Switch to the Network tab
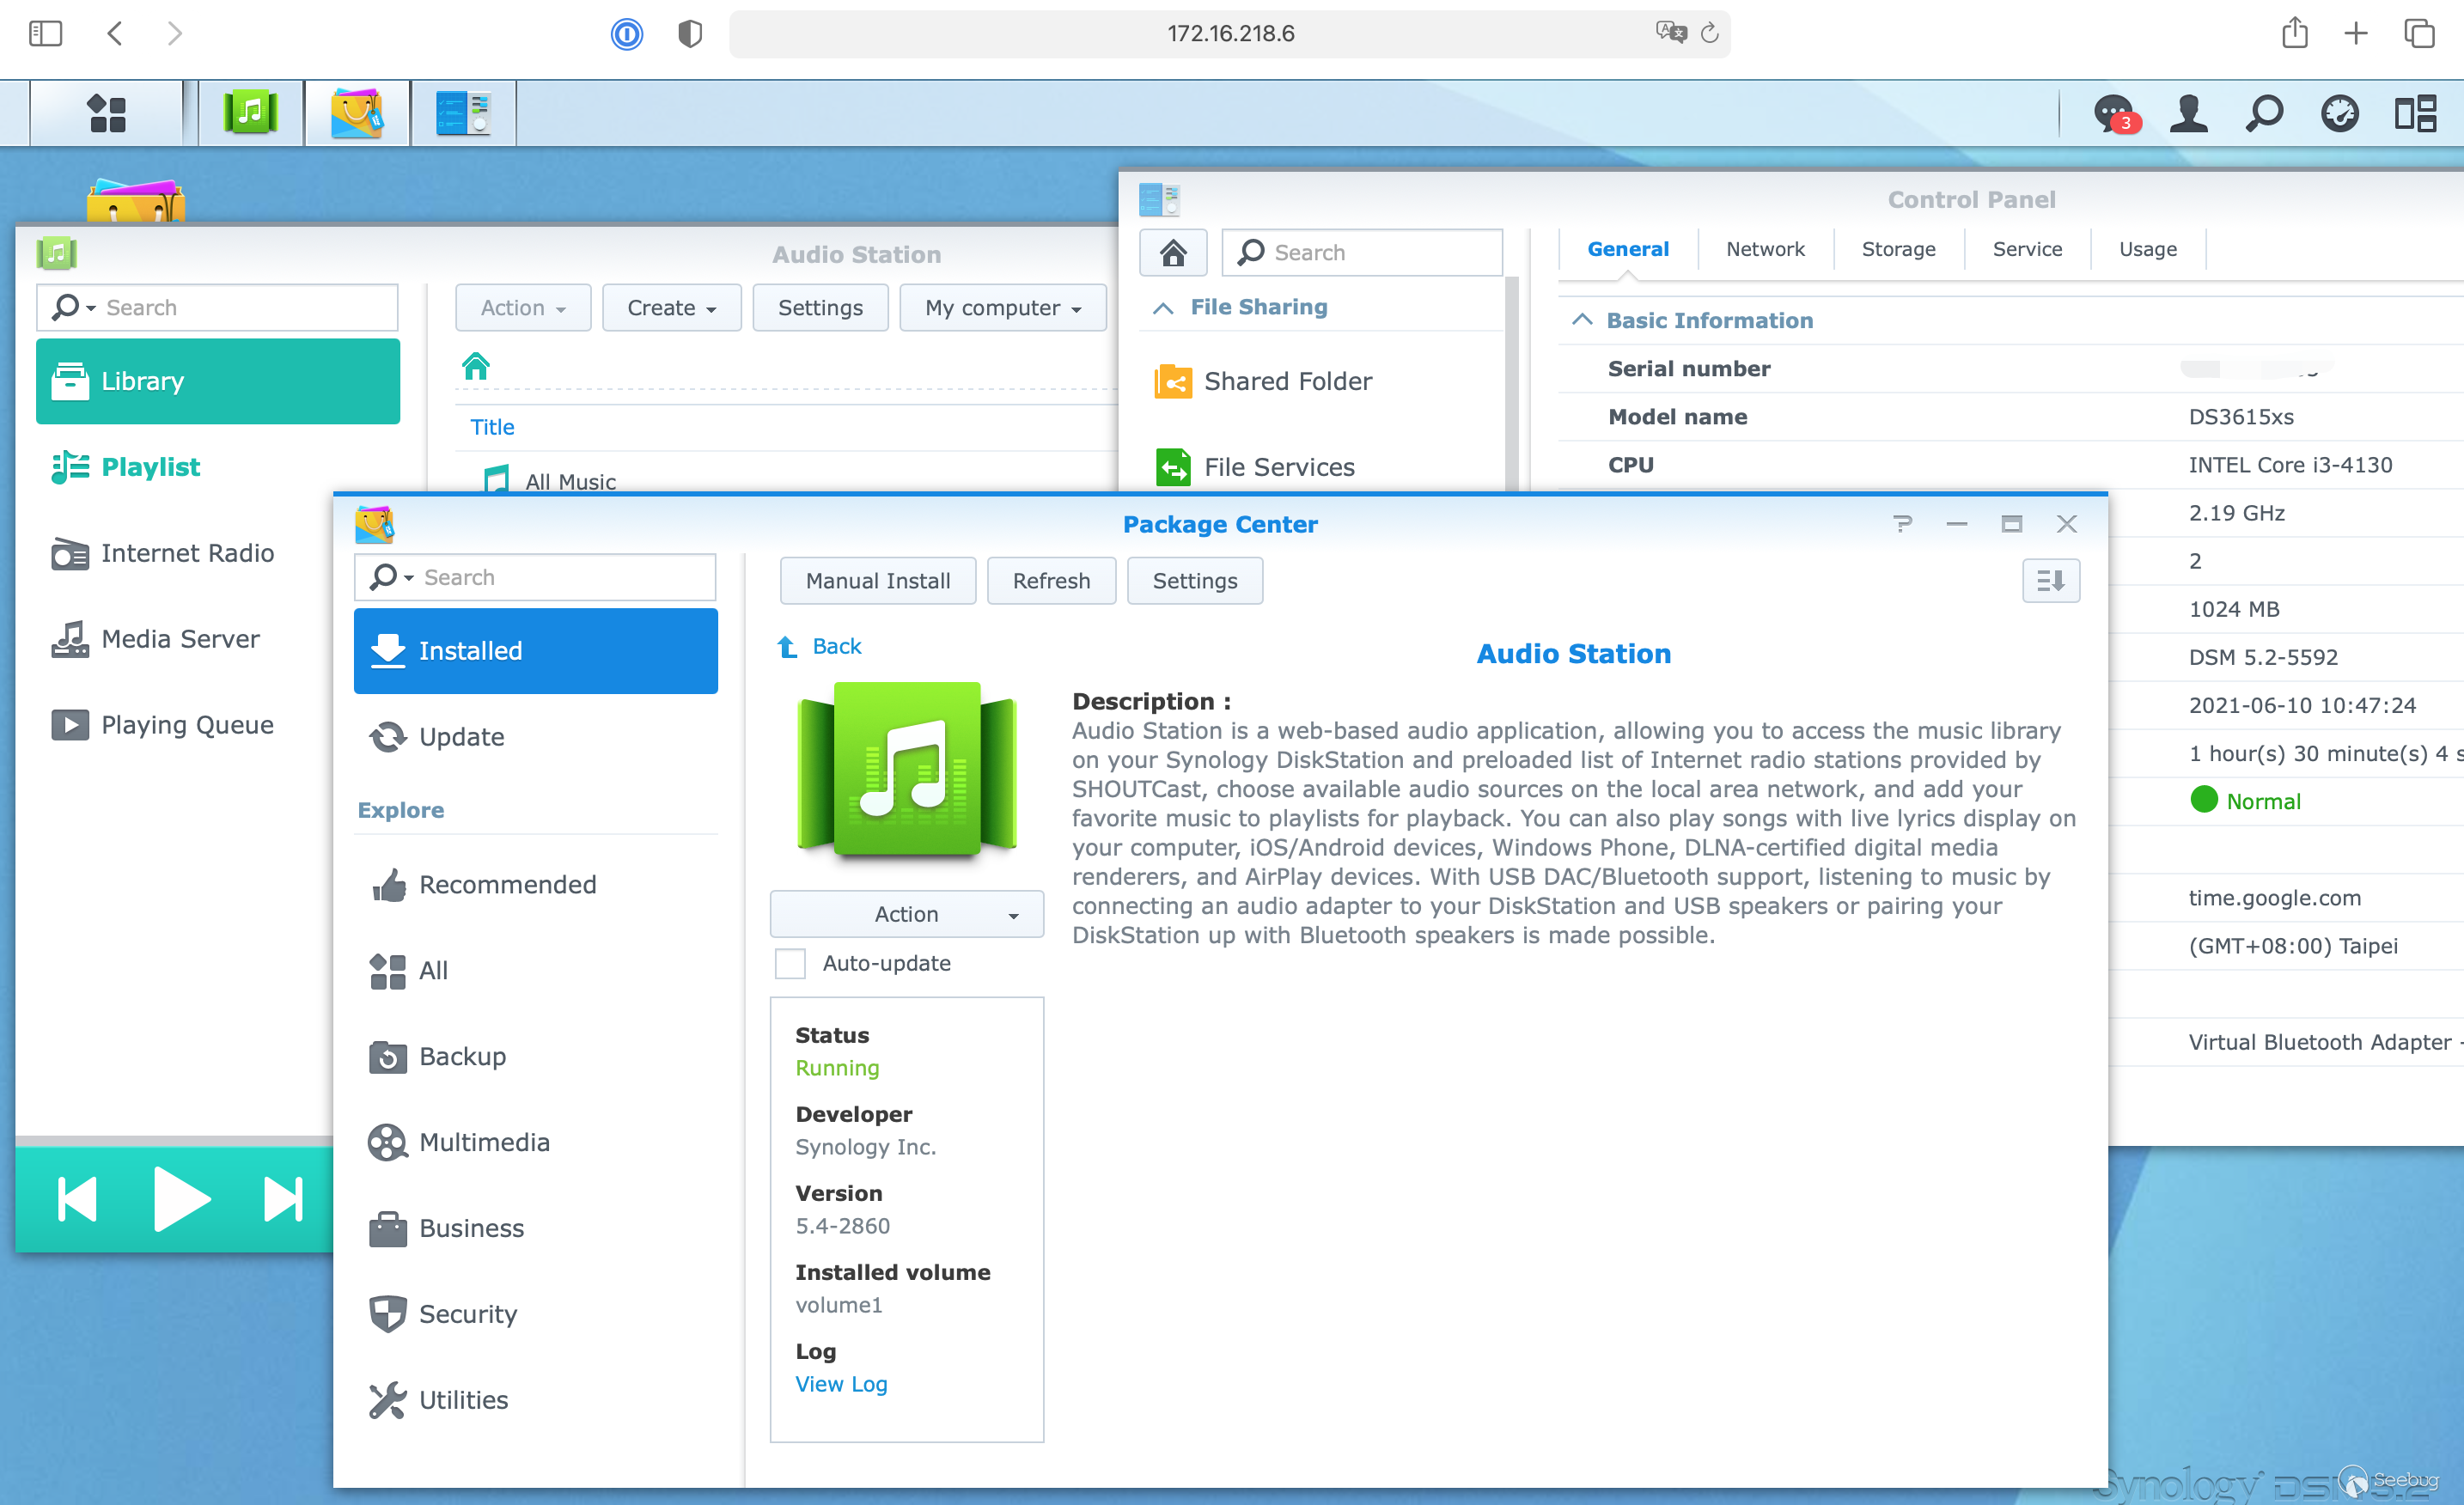The width and height of the screenshot is (2464, 1505). (1764, 249)
